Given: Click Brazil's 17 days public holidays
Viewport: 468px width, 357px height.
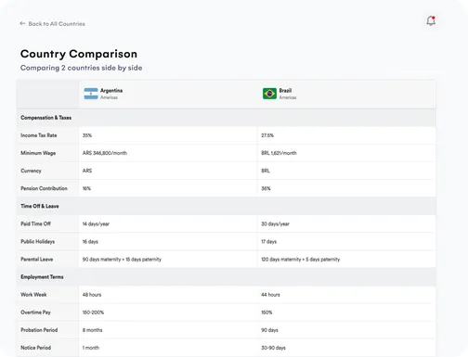Looking at the screenshot, I should [x=269, y=241].
